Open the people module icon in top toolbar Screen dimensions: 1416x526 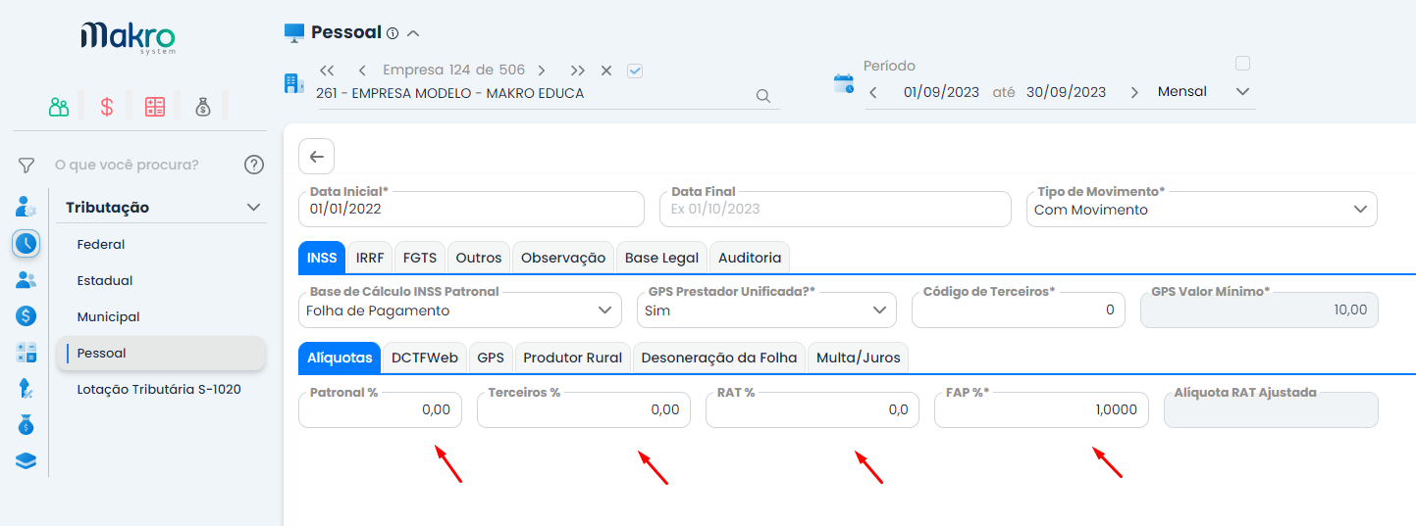(x=59, y=107)
